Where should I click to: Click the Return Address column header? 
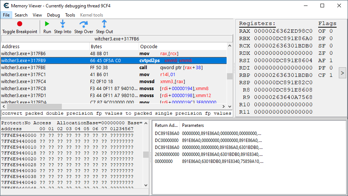(x=166, y=125)
